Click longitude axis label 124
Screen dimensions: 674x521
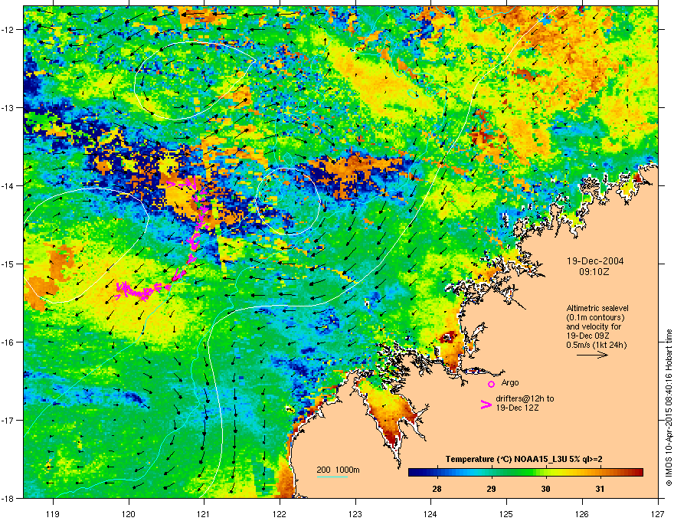click(x=430, y=513)
